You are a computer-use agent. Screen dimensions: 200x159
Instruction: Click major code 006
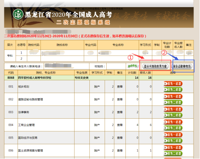tap(11, 151)
